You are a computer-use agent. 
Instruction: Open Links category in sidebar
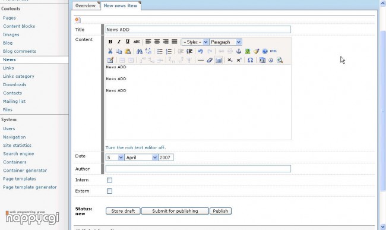coord(18,76)
